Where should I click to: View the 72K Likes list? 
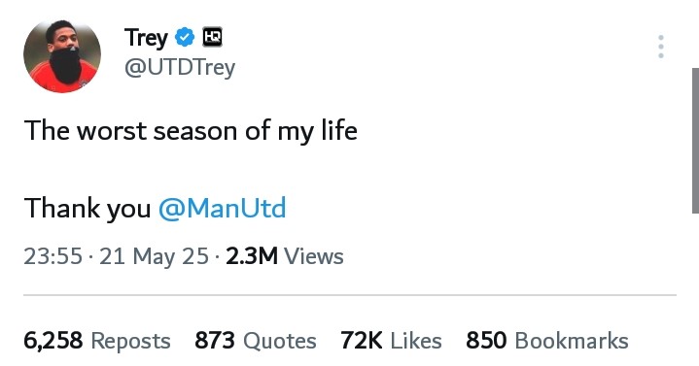point(391,341)
